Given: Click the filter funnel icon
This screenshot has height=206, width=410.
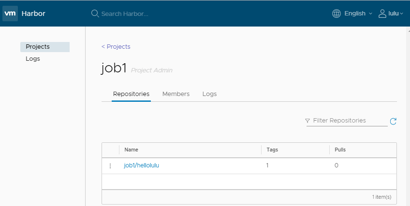Looking at the screenshot, I should (307, 121).
